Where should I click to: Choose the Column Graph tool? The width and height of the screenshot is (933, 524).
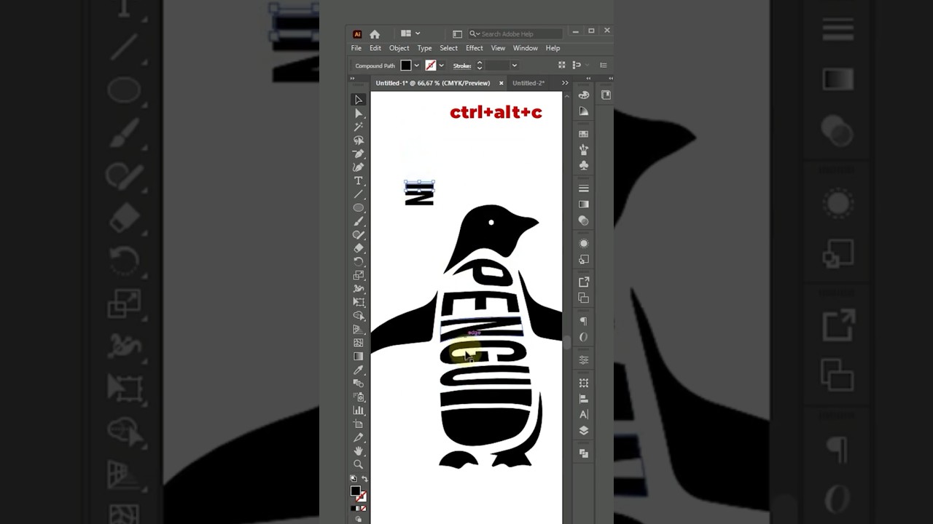point(359,410)
